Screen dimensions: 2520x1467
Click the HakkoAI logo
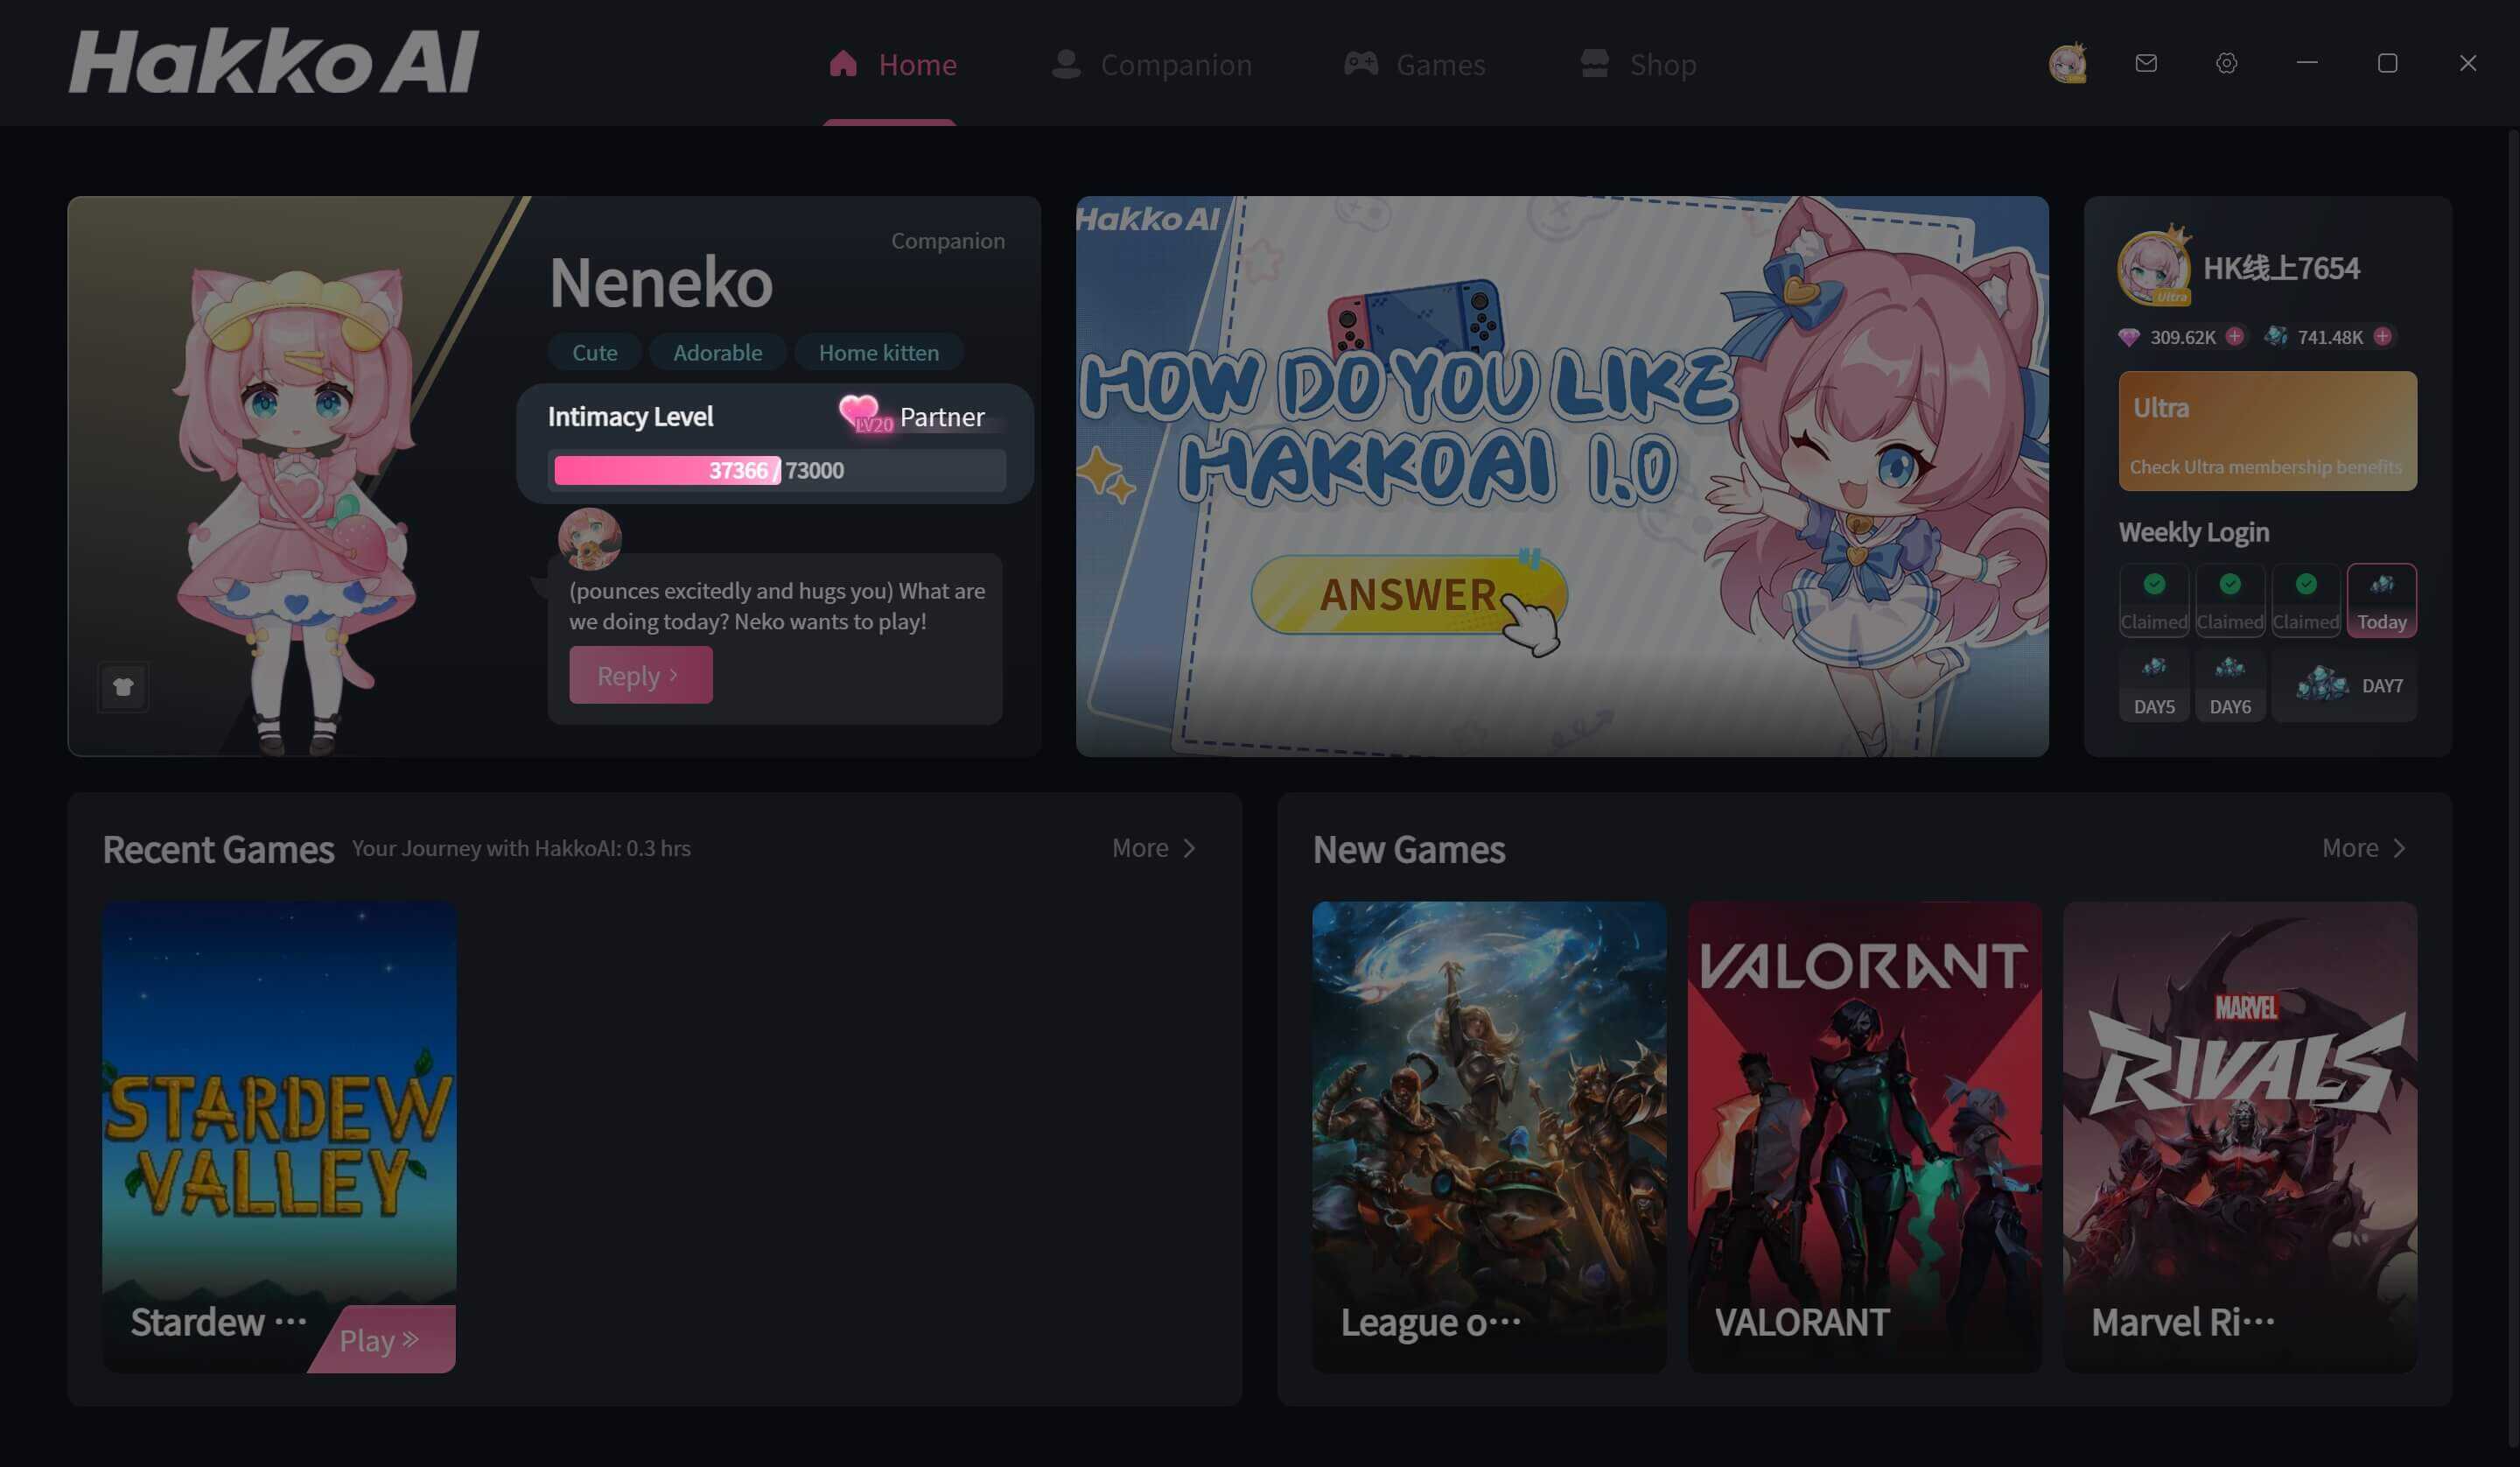tap(274, 62)
